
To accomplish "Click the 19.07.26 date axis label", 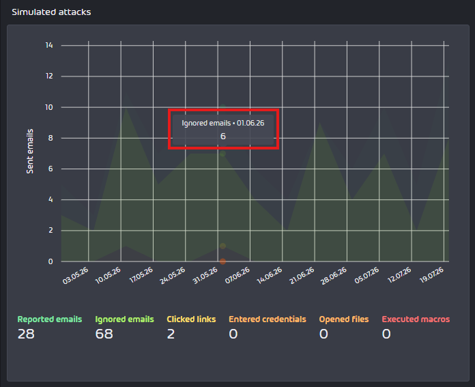I will coord(431,276).
